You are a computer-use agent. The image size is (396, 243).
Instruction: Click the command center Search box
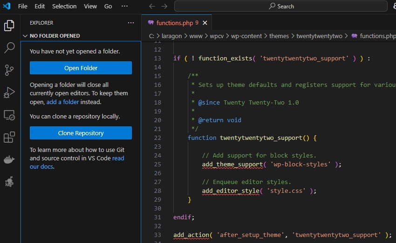tap(281, 6)
